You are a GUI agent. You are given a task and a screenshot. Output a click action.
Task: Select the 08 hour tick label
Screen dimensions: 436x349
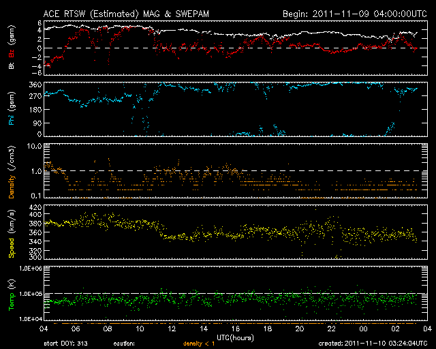click(108, 329)
